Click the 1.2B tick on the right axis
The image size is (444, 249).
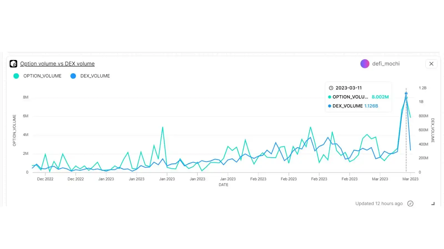(423, 88)
